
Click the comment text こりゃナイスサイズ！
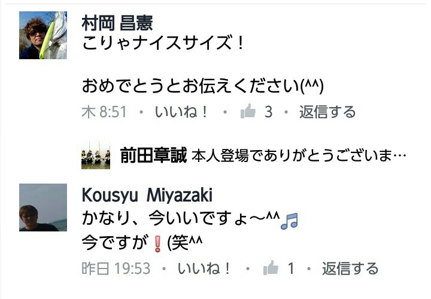point(163,43)
